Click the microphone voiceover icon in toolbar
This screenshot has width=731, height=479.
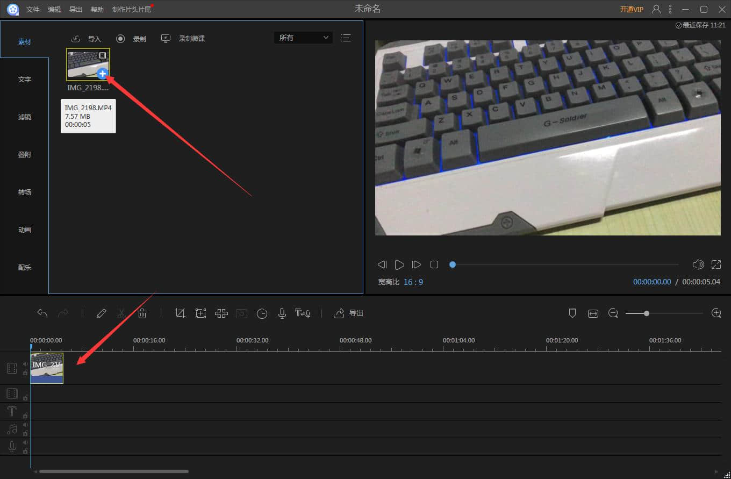(282, 313)
